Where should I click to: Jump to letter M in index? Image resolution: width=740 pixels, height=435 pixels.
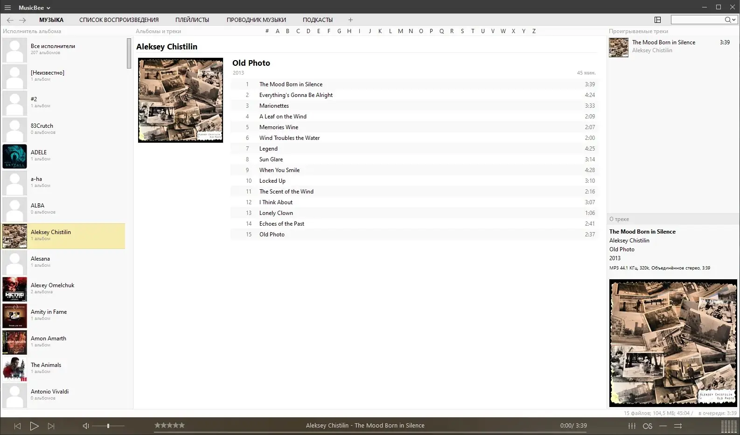click(x=400, y=31)
